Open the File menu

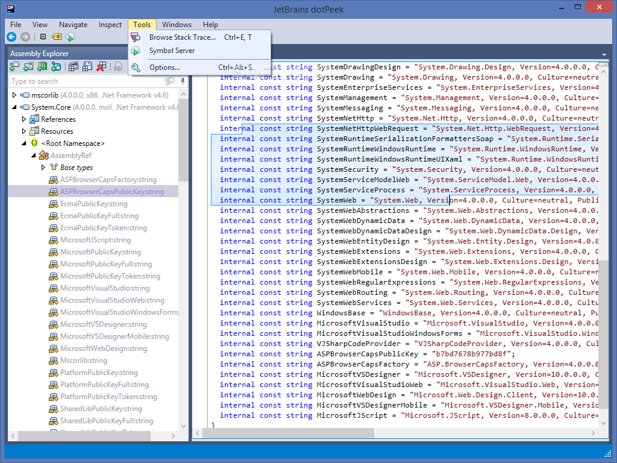(x=16, y=24)
